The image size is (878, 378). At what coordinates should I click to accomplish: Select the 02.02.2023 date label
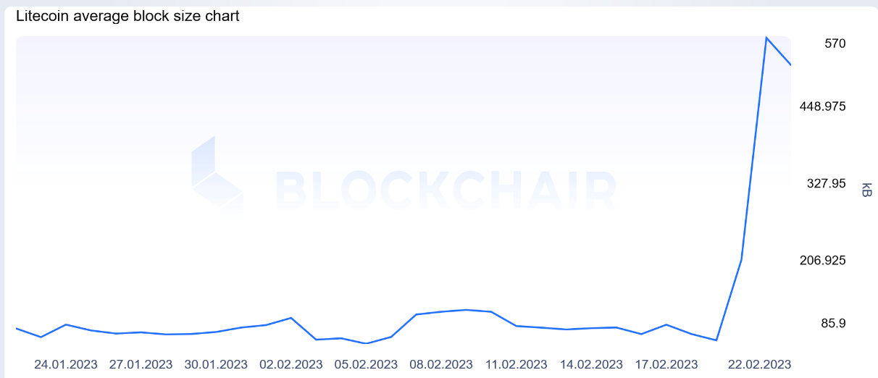[291, 364]
